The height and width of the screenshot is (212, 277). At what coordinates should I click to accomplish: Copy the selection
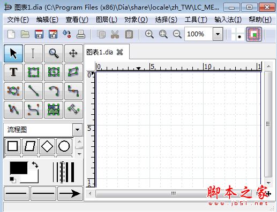tap(101, 34)
